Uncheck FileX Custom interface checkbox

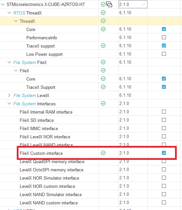(x=164, y=153)
